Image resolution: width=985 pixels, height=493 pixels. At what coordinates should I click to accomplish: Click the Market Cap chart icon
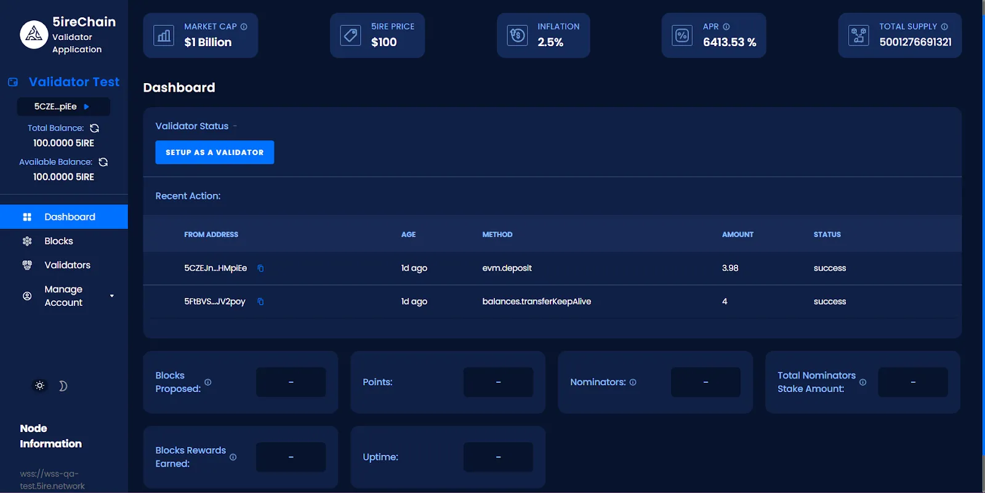(164, 36)
